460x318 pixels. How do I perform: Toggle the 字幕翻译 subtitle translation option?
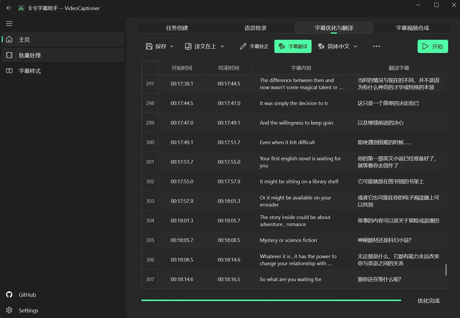[293, 46]
